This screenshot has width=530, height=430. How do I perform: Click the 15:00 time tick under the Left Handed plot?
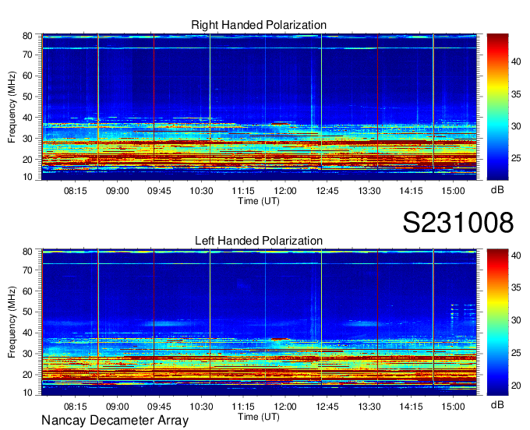(454, 407)
